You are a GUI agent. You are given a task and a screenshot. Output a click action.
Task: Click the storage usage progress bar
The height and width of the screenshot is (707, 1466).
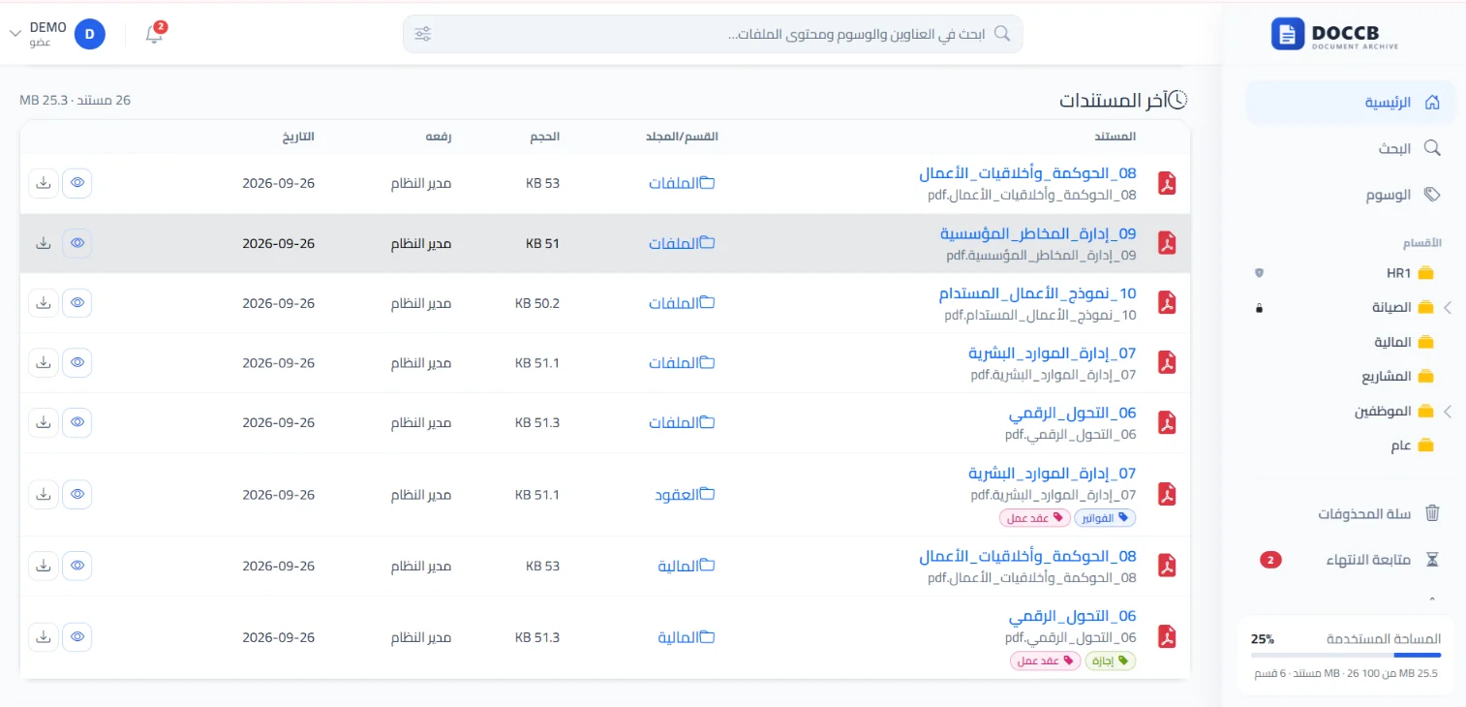click(x=1346, y=656)
